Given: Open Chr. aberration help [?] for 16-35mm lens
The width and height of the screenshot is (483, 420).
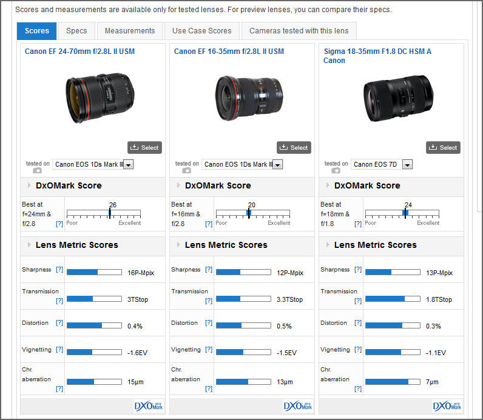Looking at the screenshot, I should point(209,388).
